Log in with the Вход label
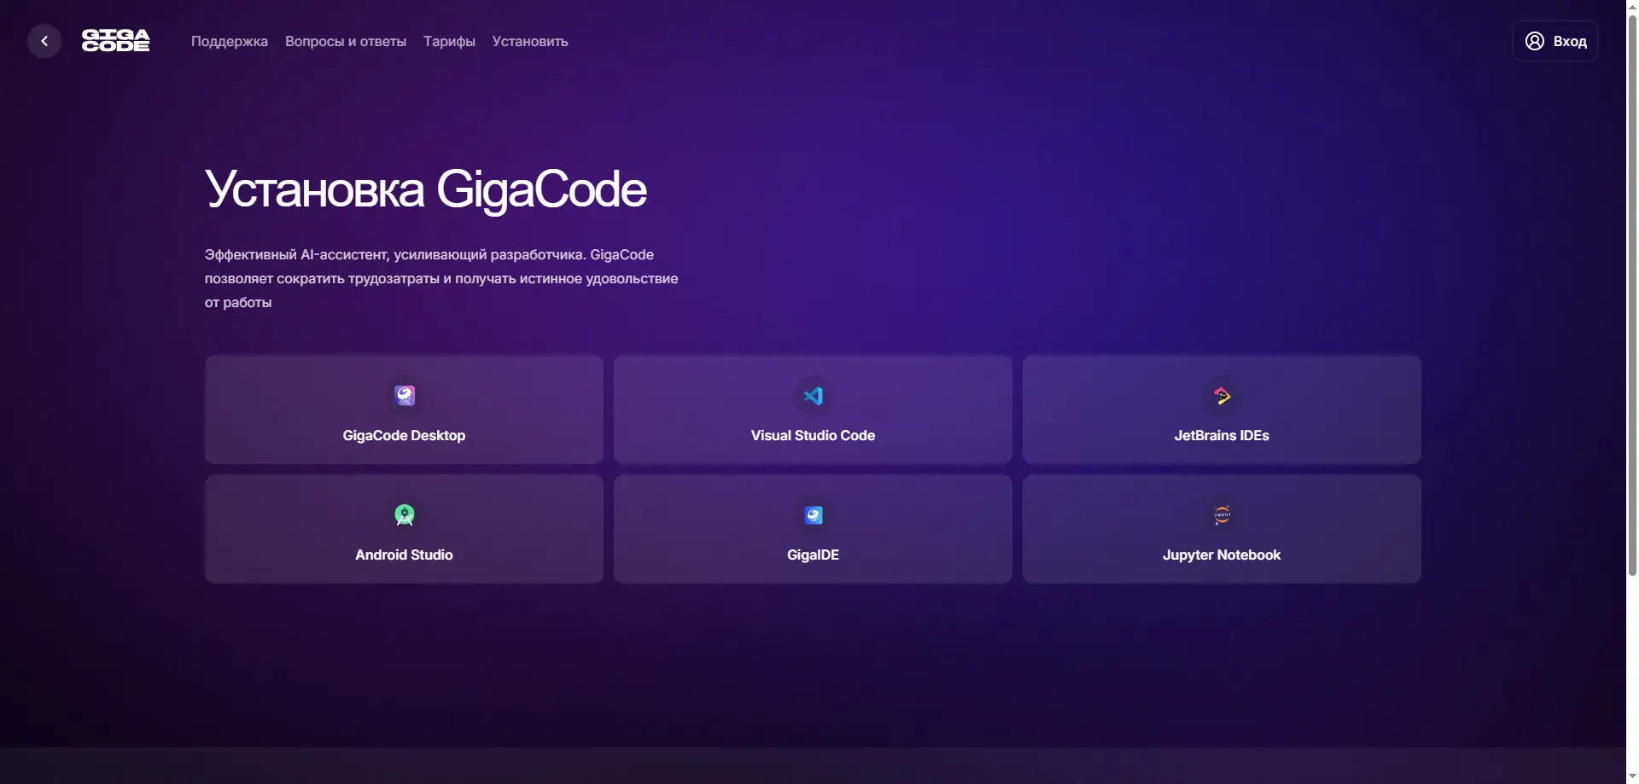Viewport: 1639px width, 784px height. pyautogui.click(x=1570, y=41)
